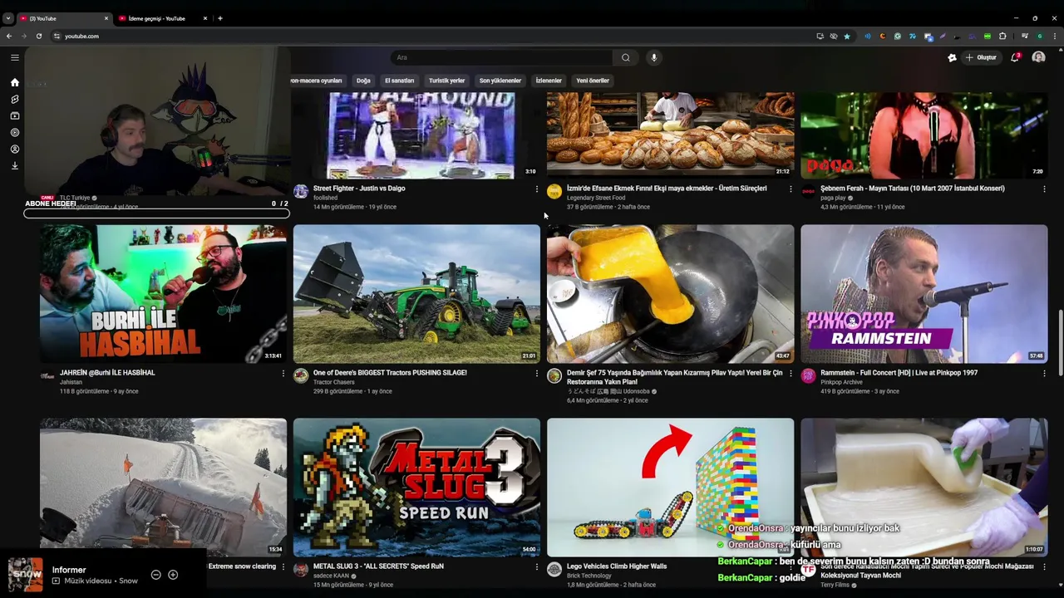Image resolution: width=1064 pixels, height=598 pixels.
Task: Open site information icon beside URL
Action: 57,36
